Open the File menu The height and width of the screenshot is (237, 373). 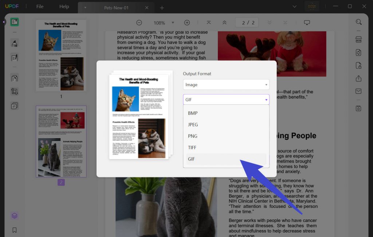(39, 6)
